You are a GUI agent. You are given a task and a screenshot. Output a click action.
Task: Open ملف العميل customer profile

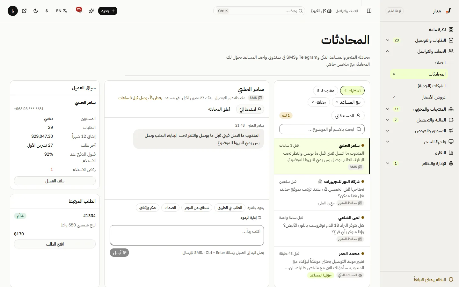coord(55,181)
